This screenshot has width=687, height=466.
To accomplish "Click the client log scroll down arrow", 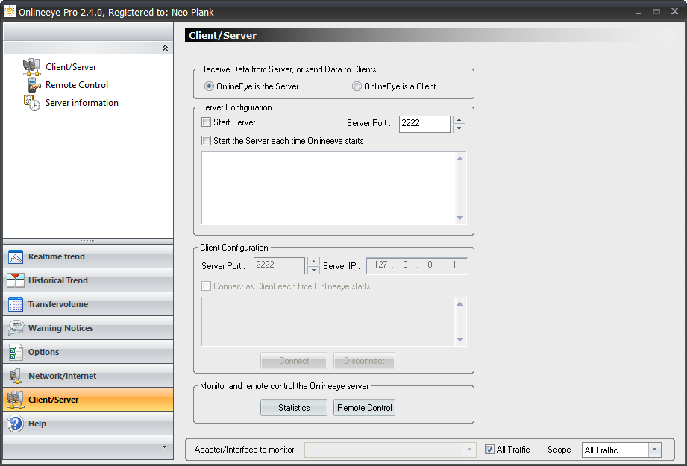I will tap(459, 339).
